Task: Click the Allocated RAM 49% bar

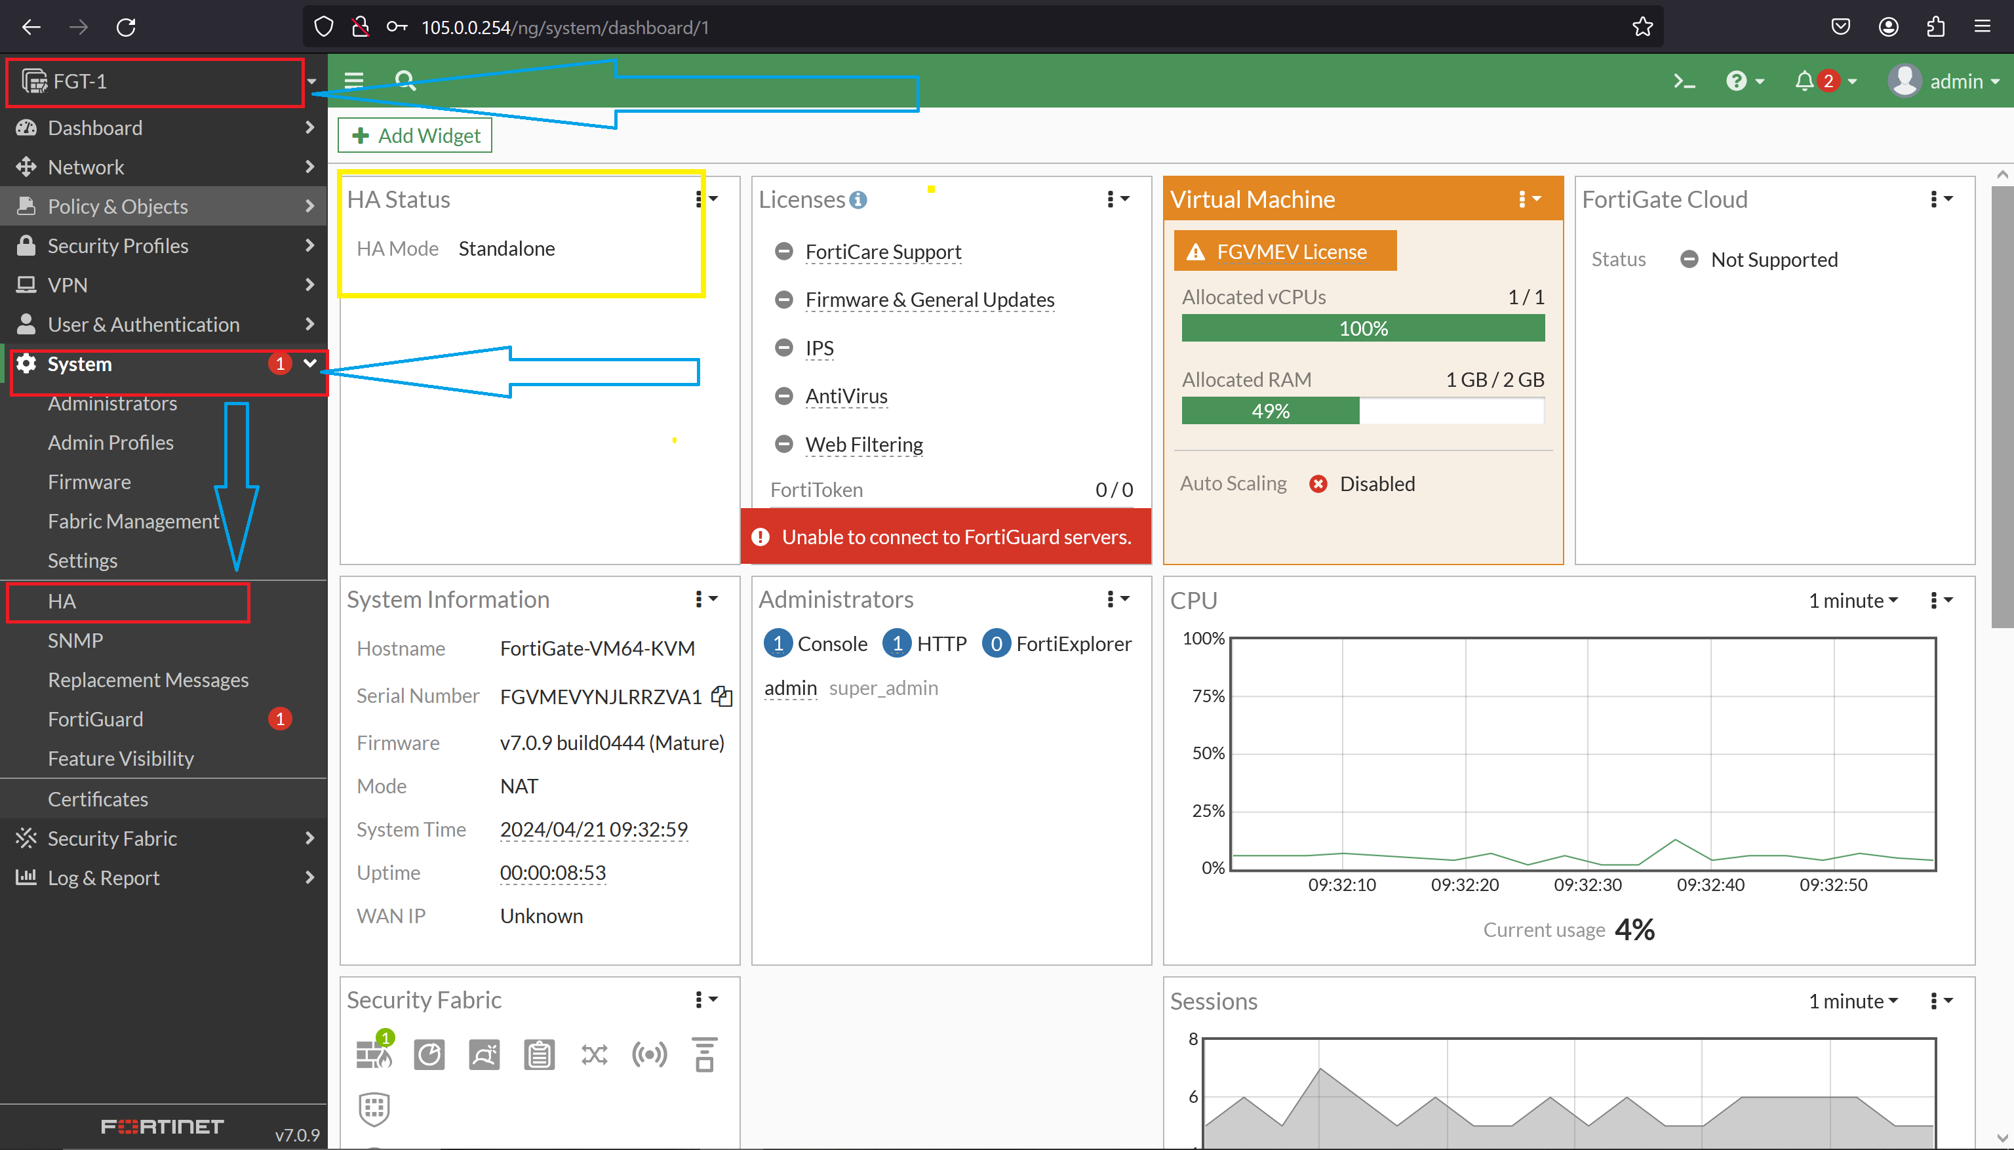Action: (x=1363, y=412)
